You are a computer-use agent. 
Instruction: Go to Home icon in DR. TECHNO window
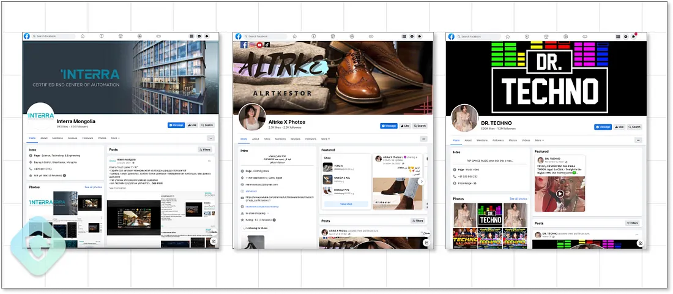(x=507, y=37)
